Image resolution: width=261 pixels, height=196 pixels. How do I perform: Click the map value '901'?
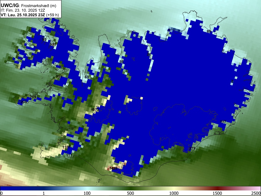tap(53, 45)
